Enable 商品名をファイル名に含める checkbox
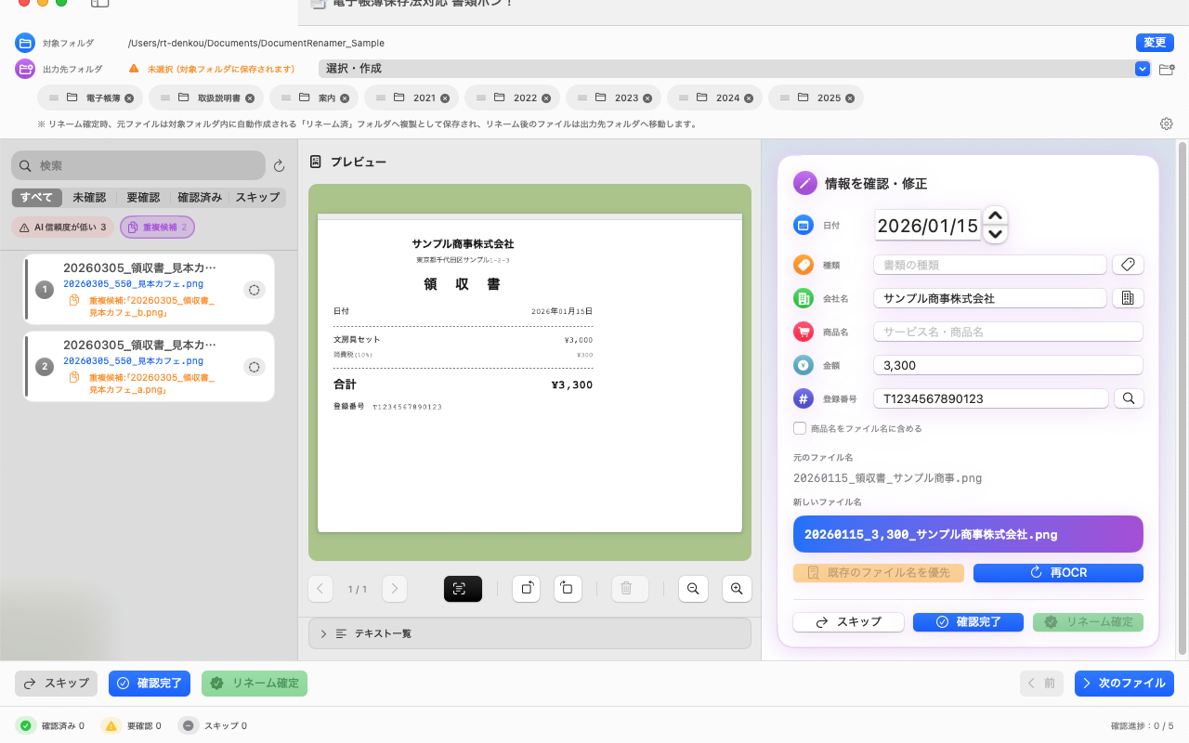This screenshot has height=743, width=1189. point(799,428)
